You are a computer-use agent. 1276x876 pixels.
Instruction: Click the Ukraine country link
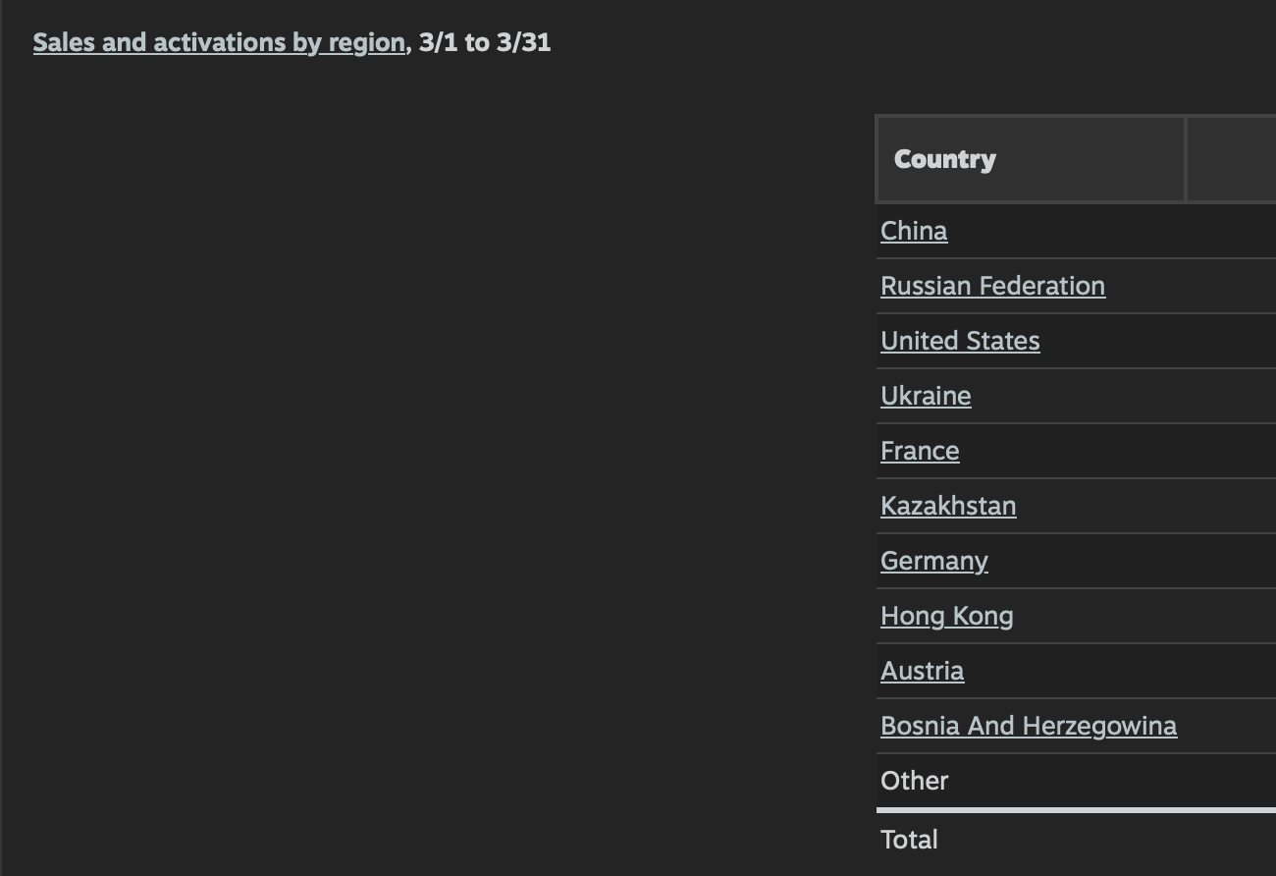point(926,396)
